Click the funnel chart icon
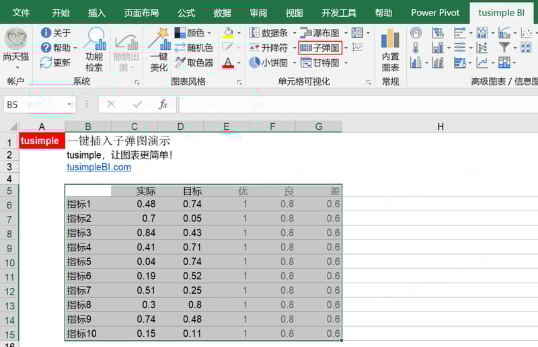This screenshot has height=347, width=538. (504, 47)
